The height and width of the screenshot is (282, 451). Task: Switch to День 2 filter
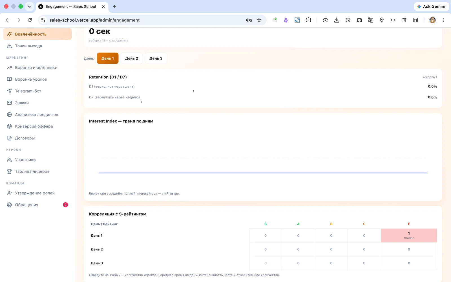pos(132,58)
